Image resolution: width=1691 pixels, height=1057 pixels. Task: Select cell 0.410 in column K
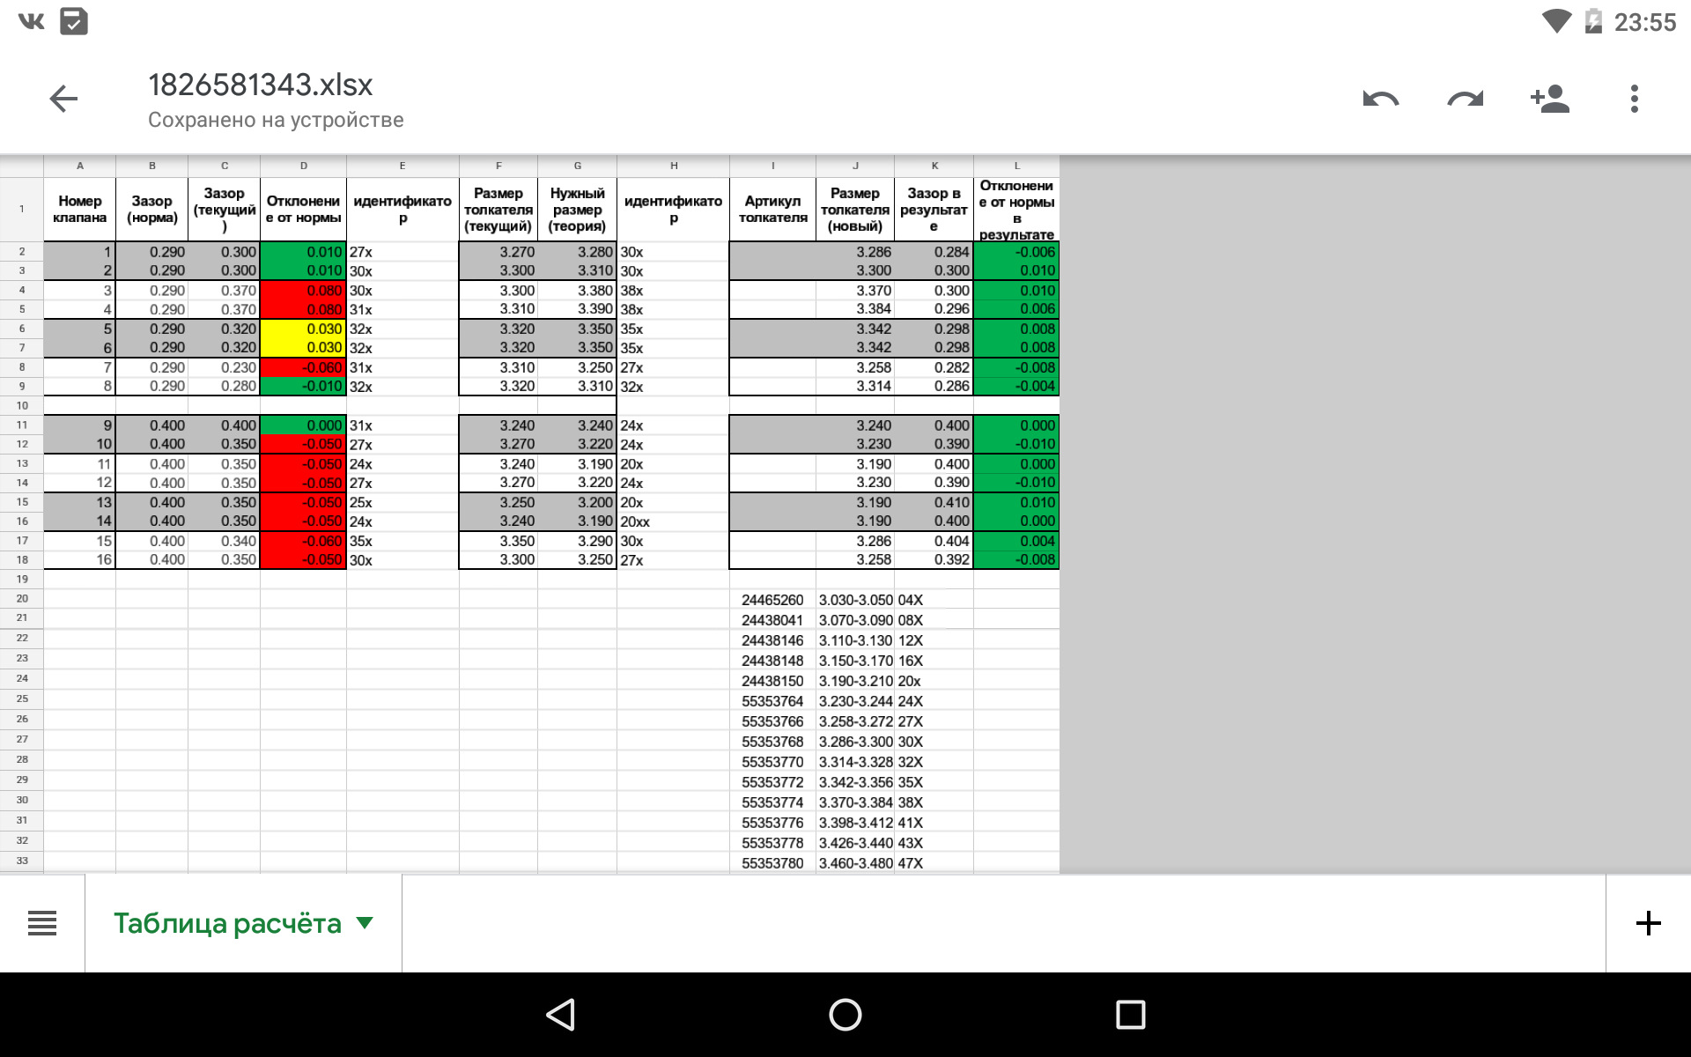[x=934, y=502]
